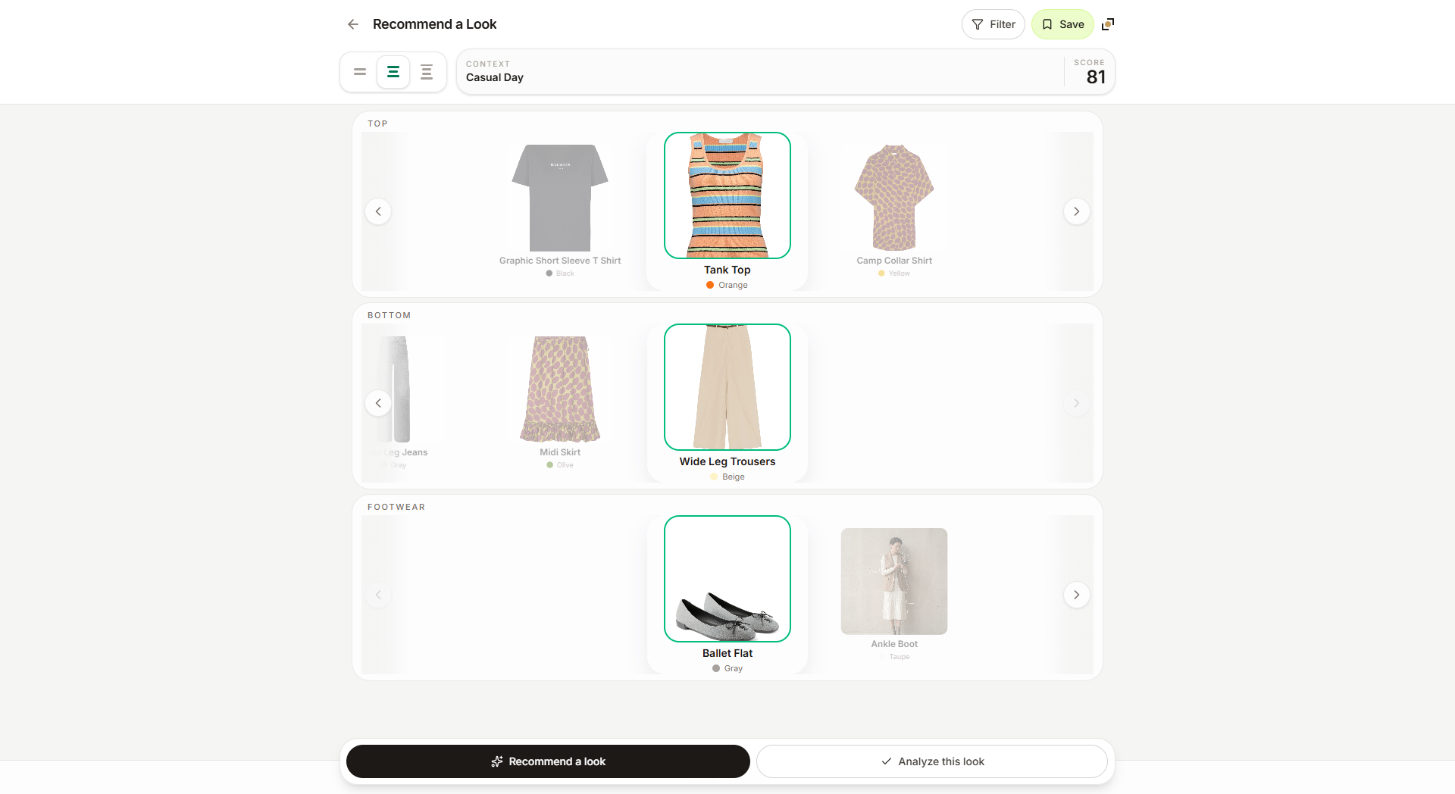The height and width of the screenshot is (794, 1455).
Task: Open the Recommend a Look page title menu
Action: [434, 23]
